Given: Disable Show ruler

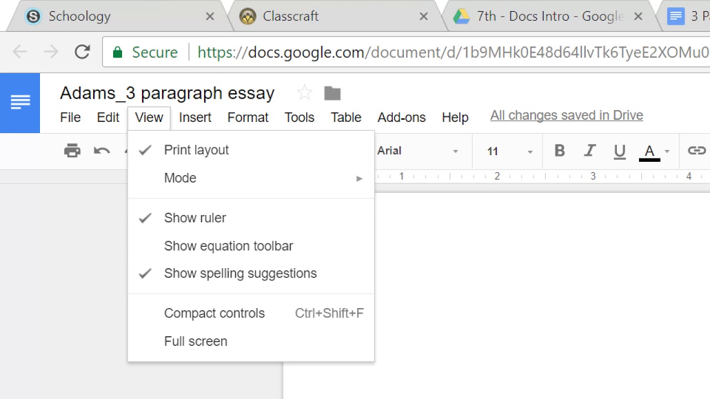Looking at the screenshot, I should [195, 218].
